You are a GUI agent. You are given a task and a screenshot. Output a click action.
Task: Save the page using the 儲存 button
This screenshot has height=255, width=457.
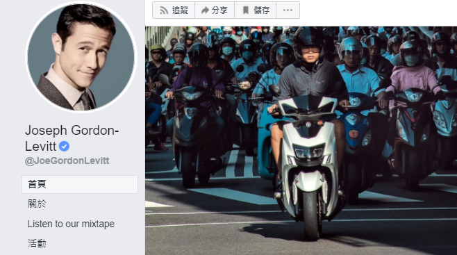(256, 10)
